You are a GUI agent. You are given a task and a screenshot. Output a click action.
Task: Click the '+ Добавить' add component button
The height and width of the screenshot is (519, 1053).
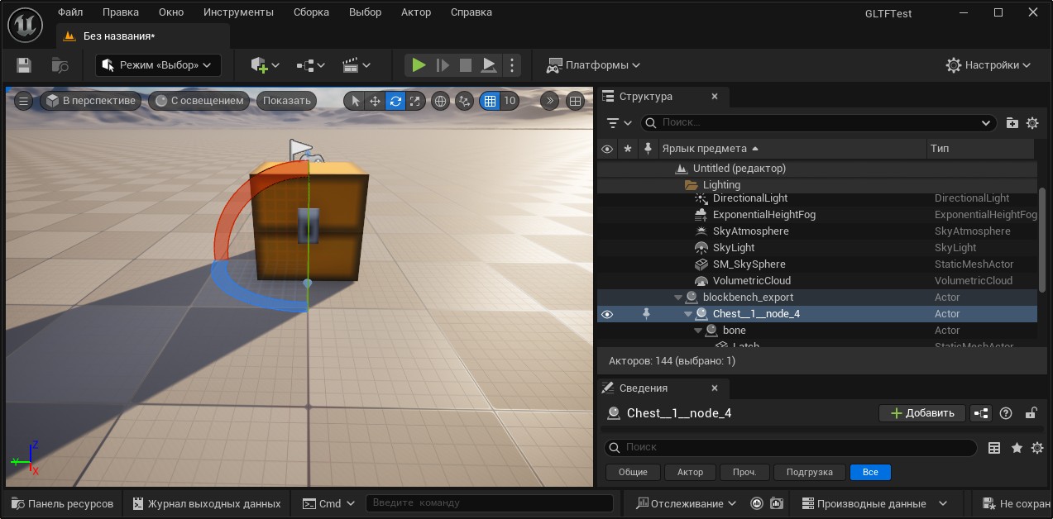coord(922,413)
